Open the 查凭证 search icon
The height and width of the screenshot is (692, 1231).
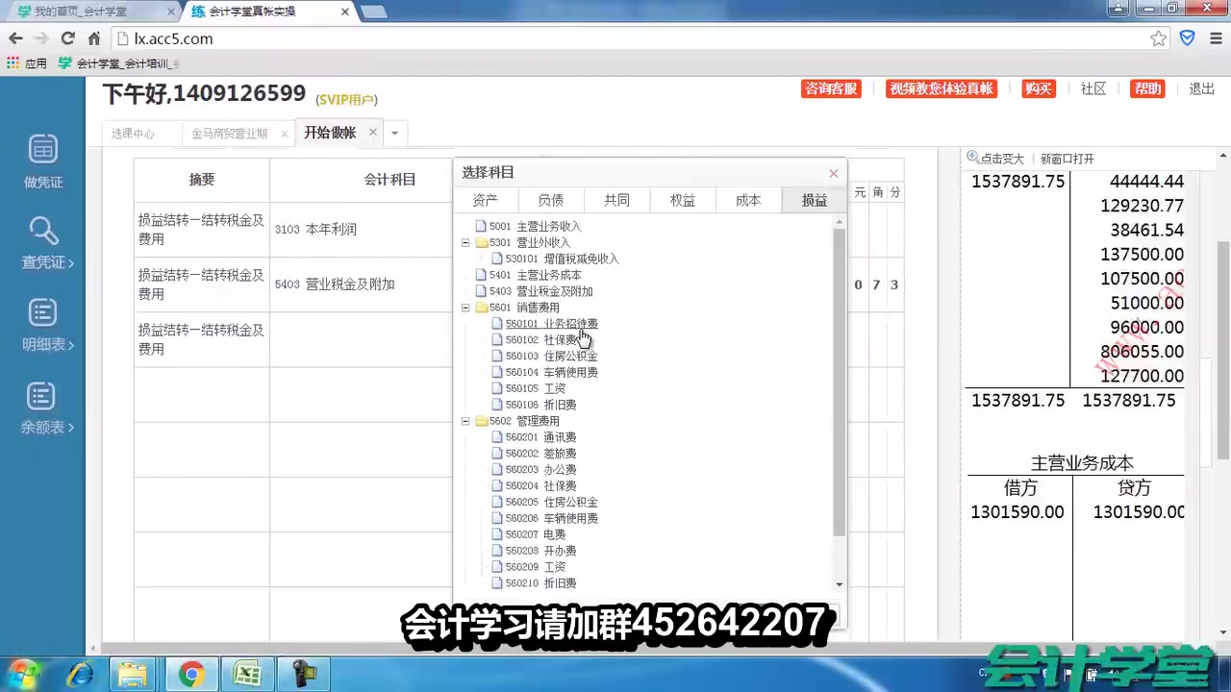pyautogui.click(x=43, y=231)
